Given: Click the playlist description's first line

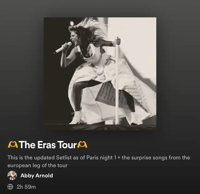Looking at the screenshot, I should [x=99, y=157].
